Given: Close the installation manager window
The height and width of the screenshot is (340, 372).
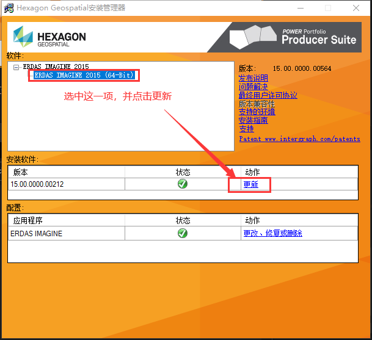Looking at the screenshot, I should click(x=356, y=8).
